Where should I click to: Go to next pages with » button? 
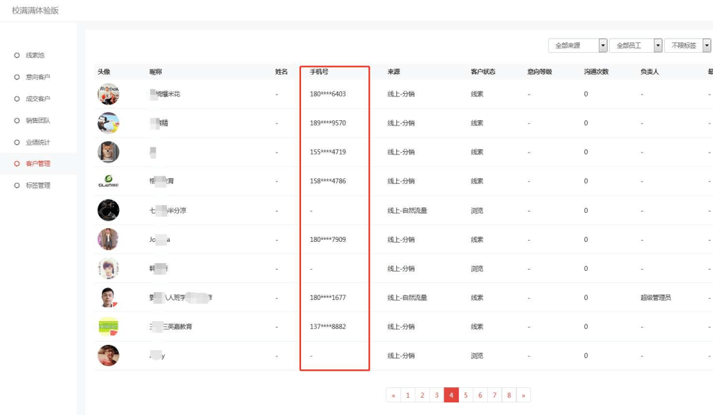point(524,395)
